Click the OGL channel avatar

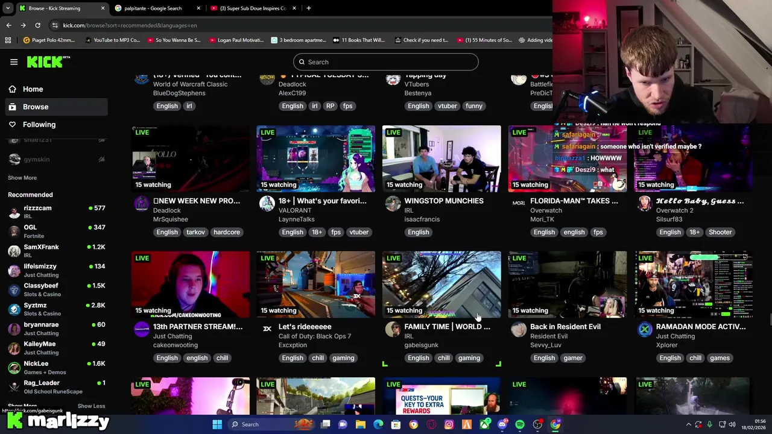pos(14,231)
